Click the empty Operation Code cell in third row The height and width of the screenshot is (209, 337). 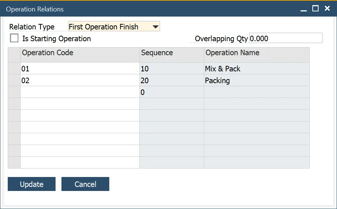[x=80, y=92]
